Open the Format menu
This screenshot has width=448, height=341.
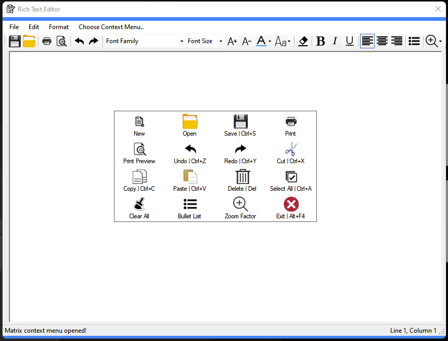[59, 27]
